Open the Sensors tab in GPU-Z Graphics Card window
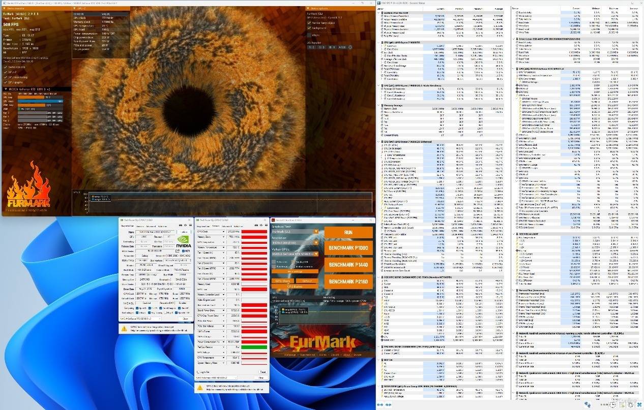644x410 pixels. (x=140, y=226)
